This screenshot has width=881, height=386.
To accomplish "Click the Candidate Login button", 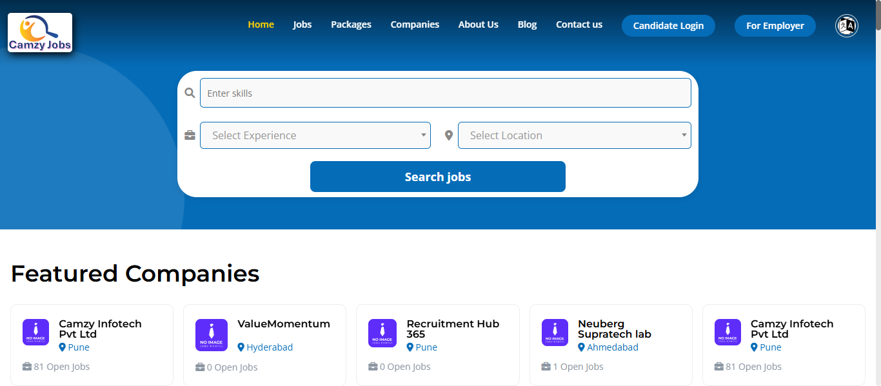I will tap(668, 26).
